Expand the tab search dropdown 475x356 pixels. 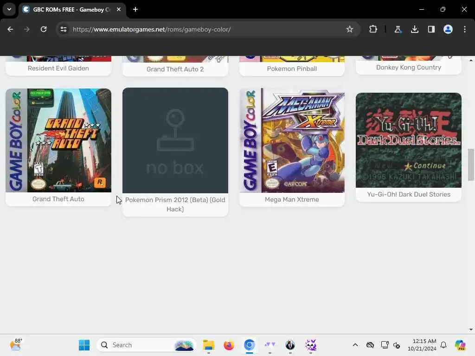[9, 9]
